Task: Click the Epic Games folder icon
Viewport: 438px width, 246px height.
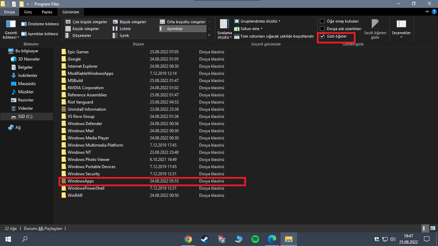Action: [63, 52]
